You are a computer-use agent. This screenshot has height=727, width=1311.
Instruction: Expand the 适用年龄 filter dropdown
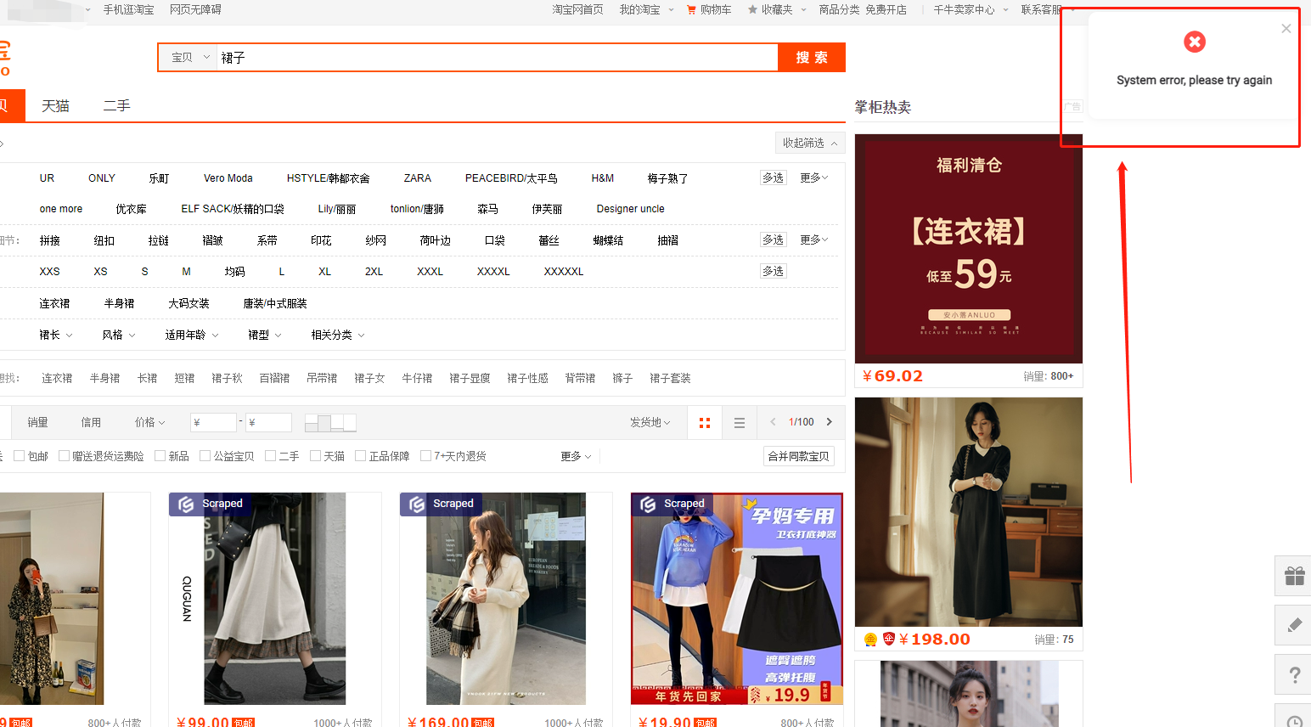coord(192,335)
